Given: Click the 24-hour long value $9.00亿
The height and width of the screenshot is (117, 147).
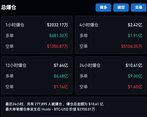Looking at the screenshot, I should (x=135, y=76).
